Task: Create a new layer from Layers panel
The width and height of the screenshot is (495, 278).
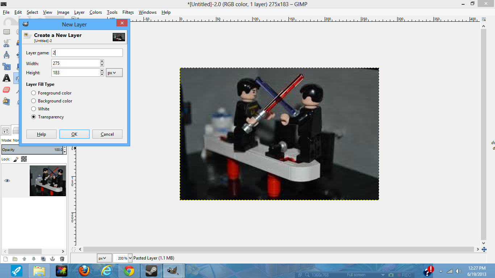Action: pyautogui.click(x=5, y=259)
